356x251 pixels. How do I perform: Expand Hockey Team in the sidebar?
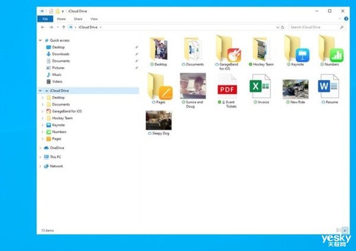click(x=43, y=118)
